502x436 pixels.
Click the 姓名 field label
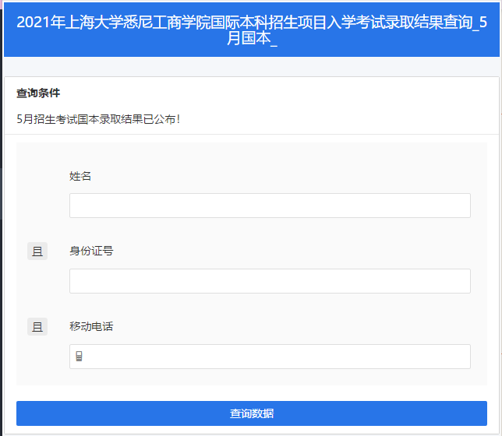pyautogui.click(x=80, y=176)
